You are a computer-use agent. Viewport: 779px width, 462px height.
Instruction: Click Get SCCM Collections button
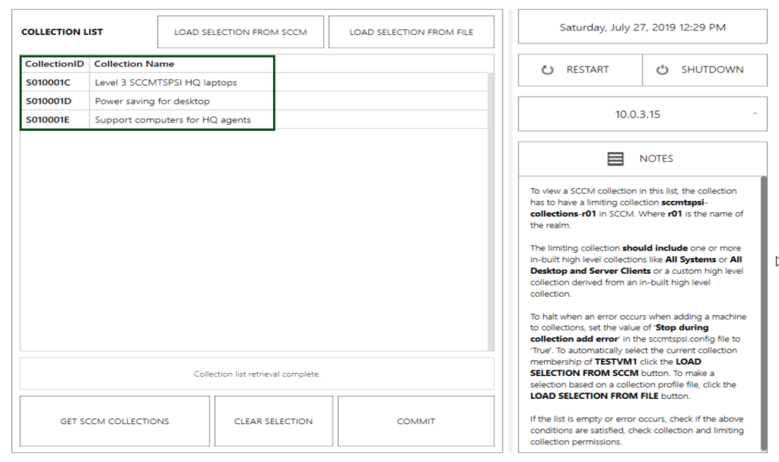tap(115, 421)
